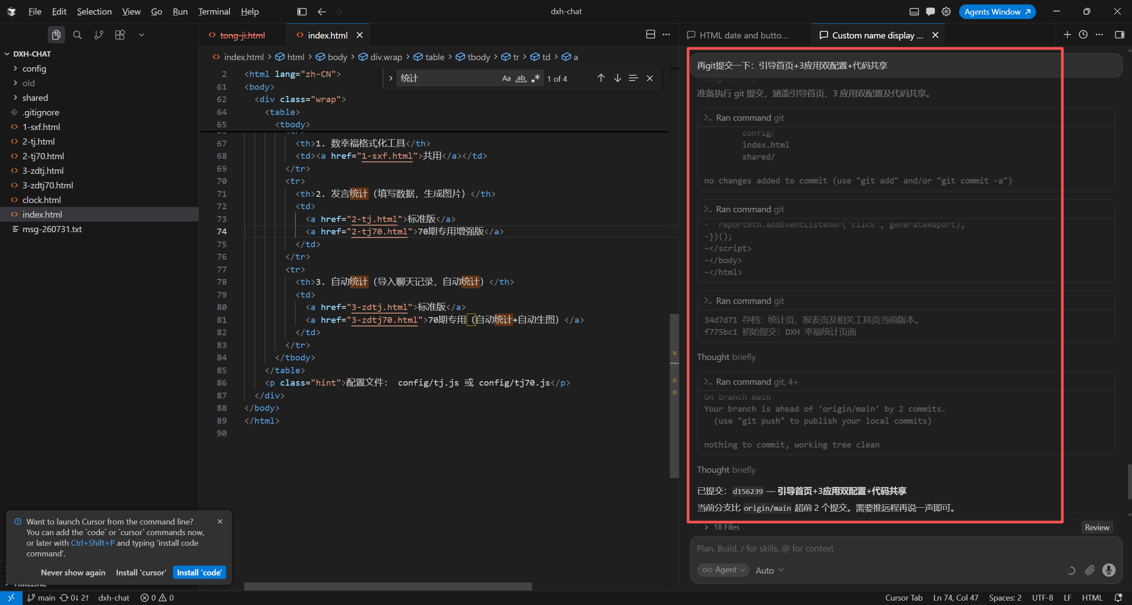Dismiss the command line notification

[x=220, y=521]
